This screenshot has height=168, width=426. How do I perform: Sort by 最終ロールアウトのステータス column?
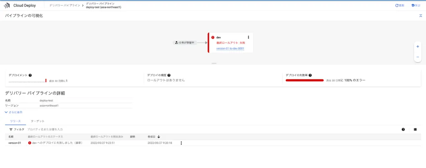tap(45, 136)
